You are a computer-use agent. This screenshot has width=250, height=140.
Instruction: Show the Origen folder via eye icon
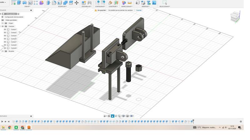point(3,23)
